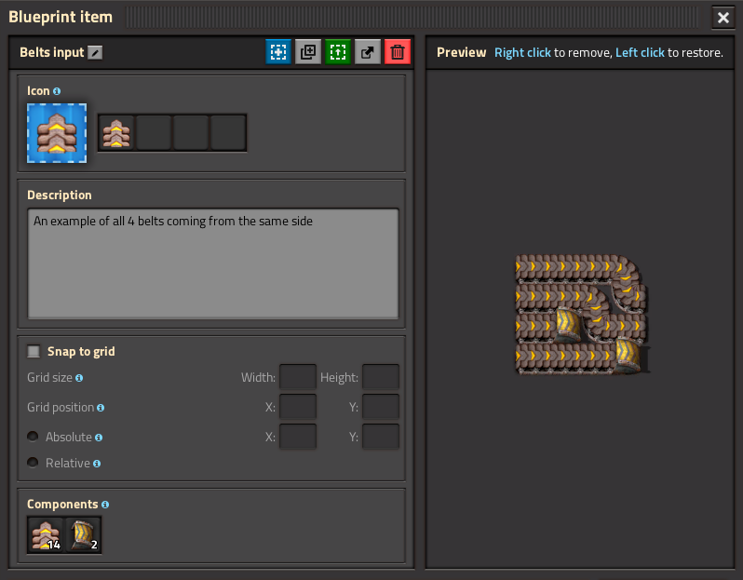
Task: Click the description text box
Action: (213, 263)
